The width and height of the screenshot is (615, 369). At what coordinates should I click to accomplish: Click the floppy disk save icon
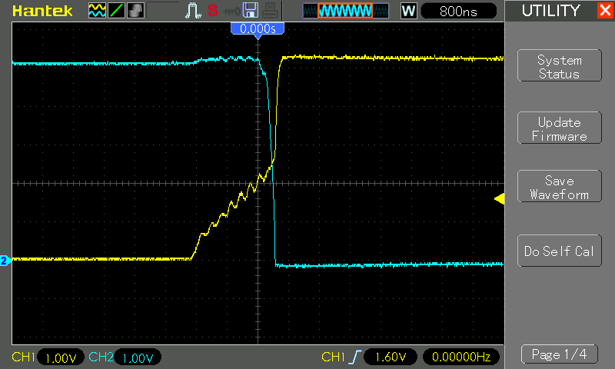(251, 10)
